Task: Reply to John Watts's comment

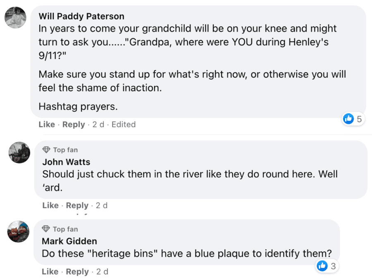Action: coord(77,205)
